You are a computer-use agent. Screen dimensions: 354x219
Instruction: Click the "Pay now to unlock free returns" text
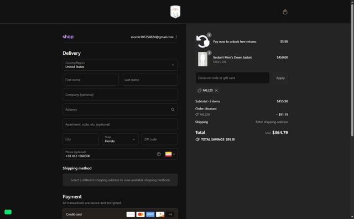(235, 41)
